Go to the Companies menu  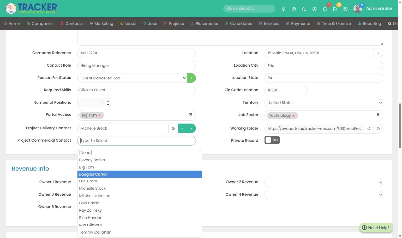(x=40, y=24)
